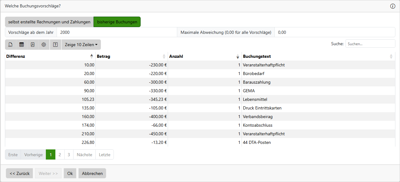Jump to the 'Letzte' page
Image resolution: width=400 pixels, height=182 pixels.
[x=105, y=155]
